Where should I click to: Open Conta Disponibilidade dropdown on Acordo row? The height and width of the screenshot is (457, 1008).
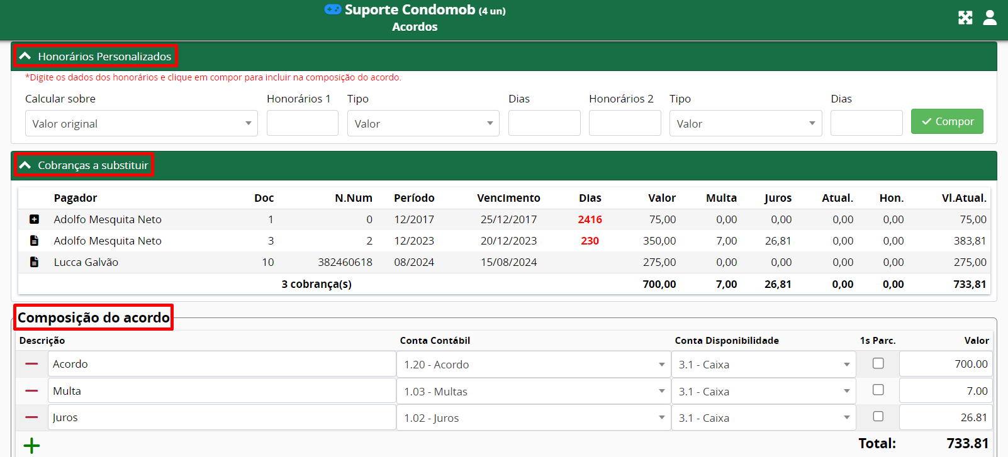point(763,365)
